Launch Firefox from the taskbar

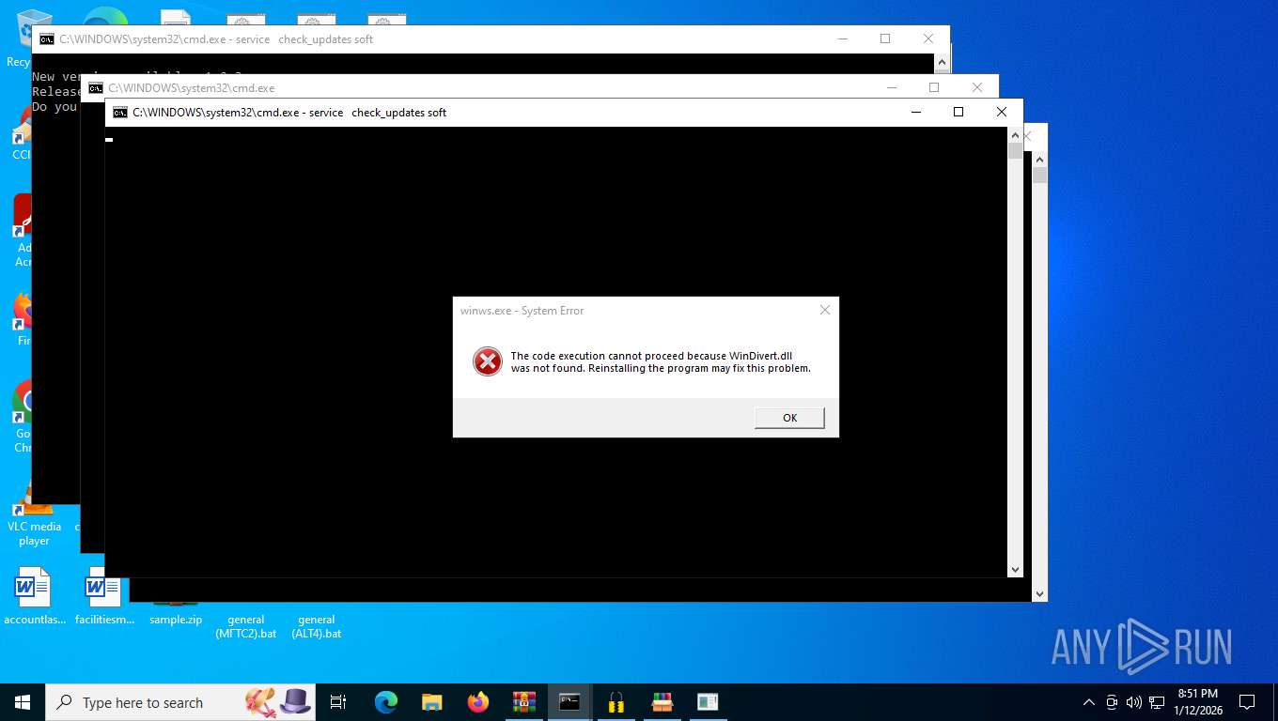(x=478, y=702)
